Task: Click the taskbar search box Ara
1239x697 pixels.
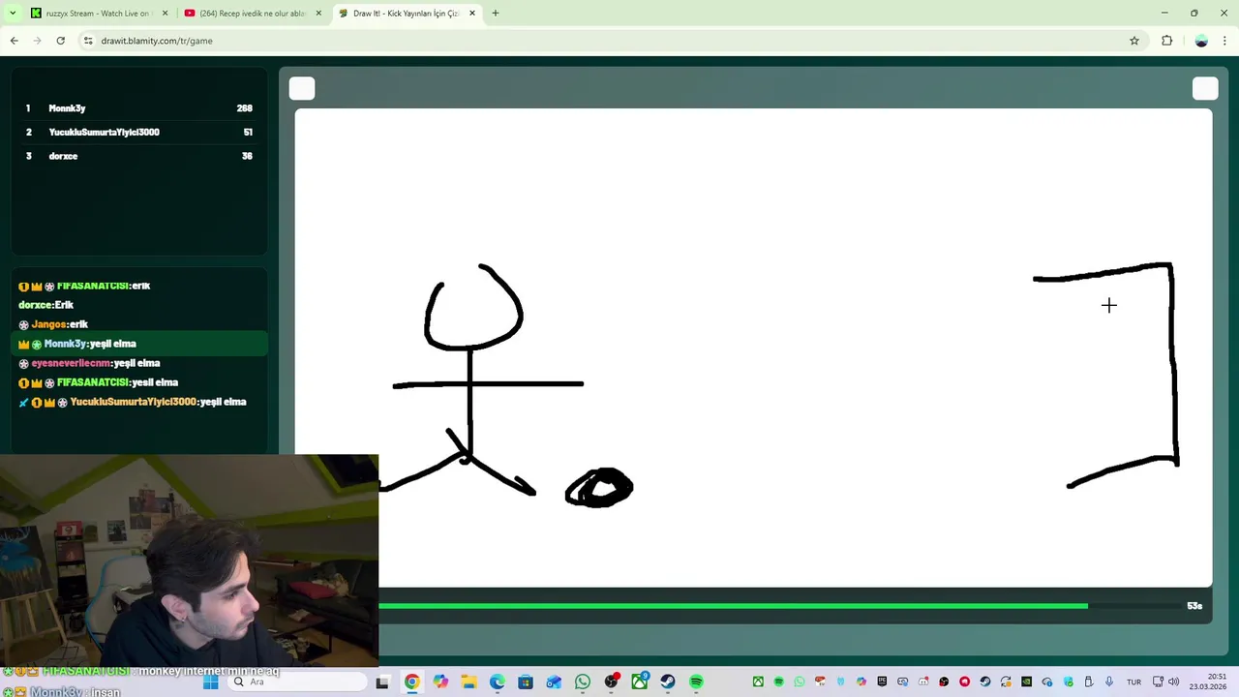Action: click(x=295, y=682)
